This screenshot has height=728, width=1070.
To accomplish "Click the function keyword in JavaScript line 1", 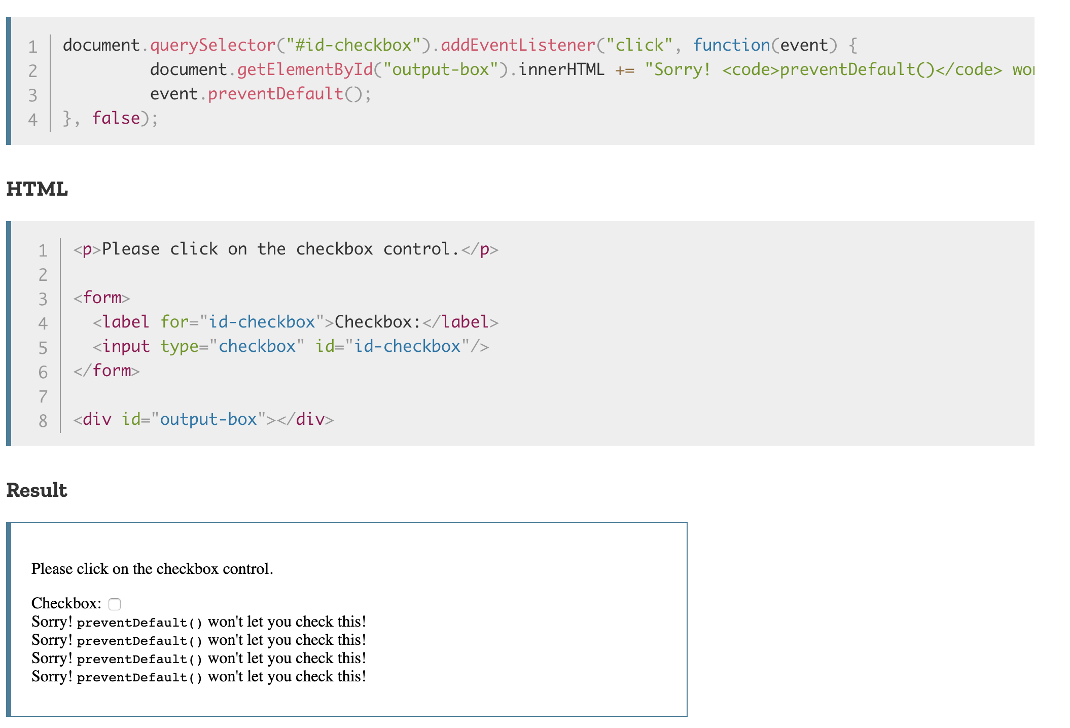I will point(731,45).
